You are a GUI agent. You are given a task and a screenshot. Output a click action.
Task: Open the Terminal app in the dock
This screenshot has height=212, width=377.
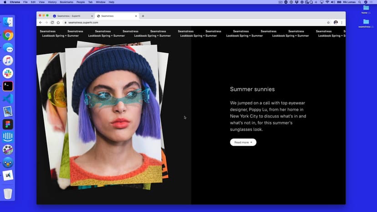pos(8,86)
